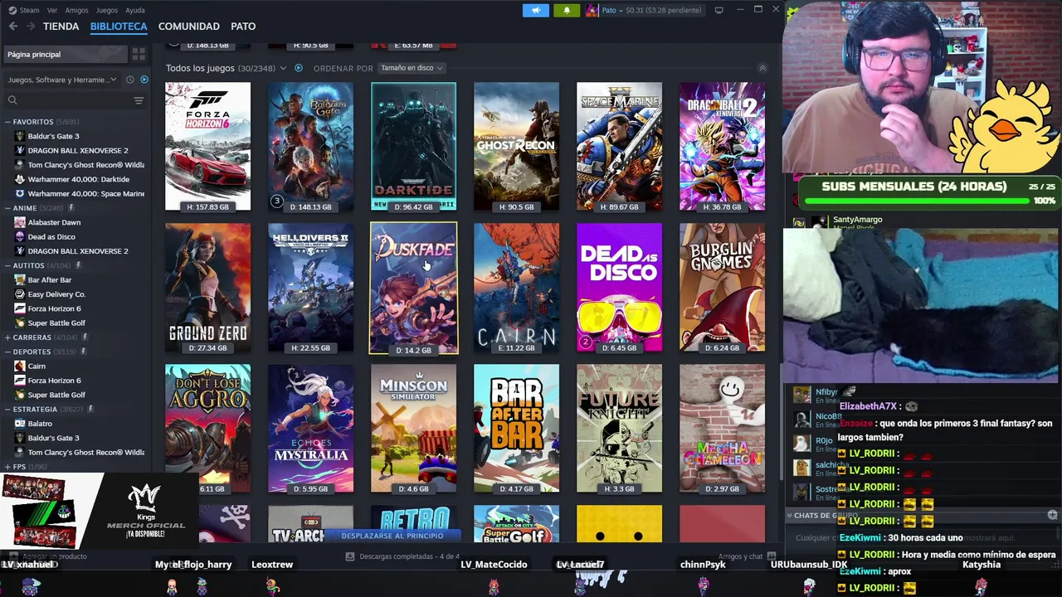Open the Bar After Bar cover

tap(516, 428)
